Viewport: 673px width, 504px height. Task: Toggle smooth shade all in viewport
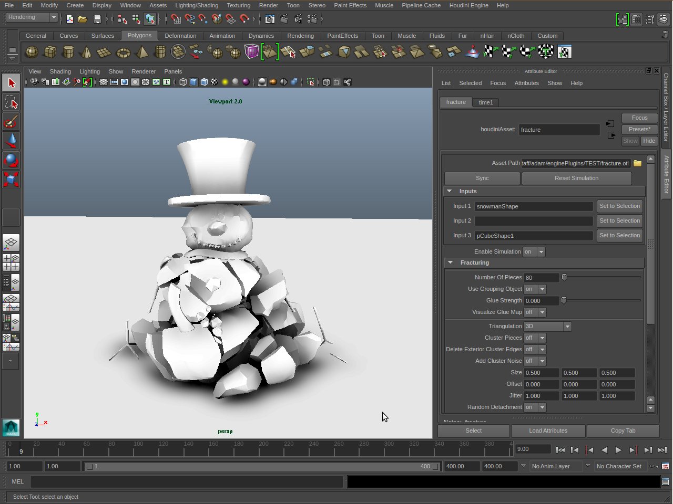pyautogui.click(x=193, y=82)
